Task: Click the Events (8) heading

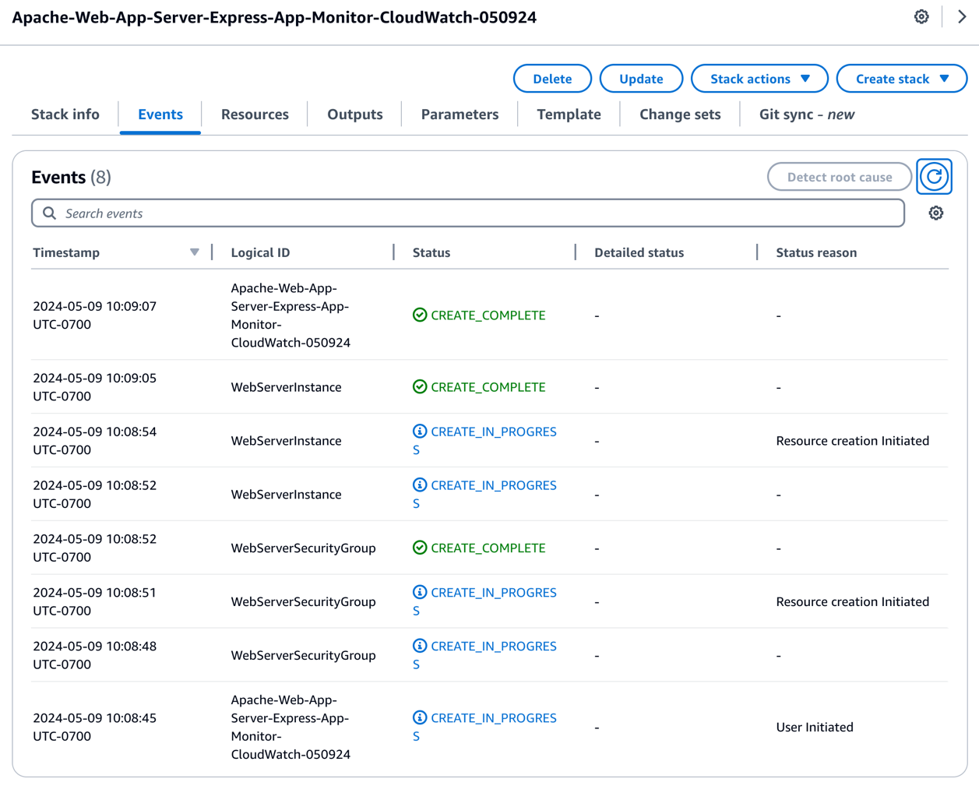Action: tap(71, 177)
